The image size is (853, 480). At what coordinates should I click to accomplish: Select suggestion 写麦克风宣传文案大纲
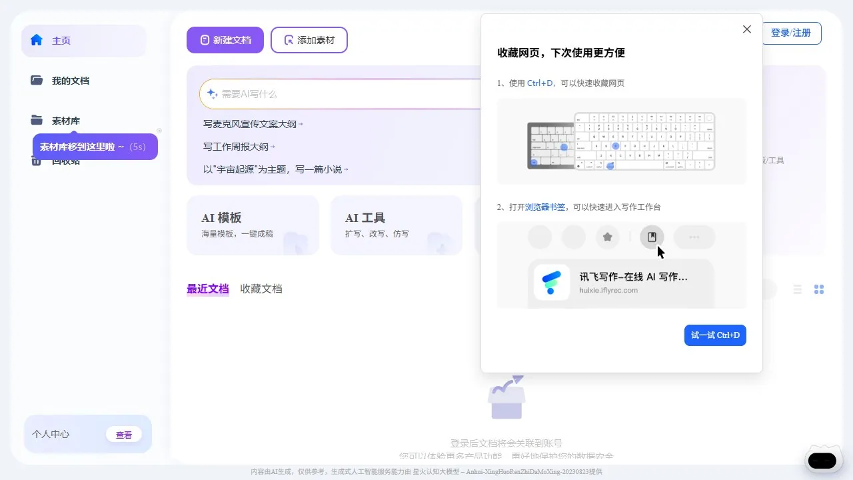pos(253,124)
